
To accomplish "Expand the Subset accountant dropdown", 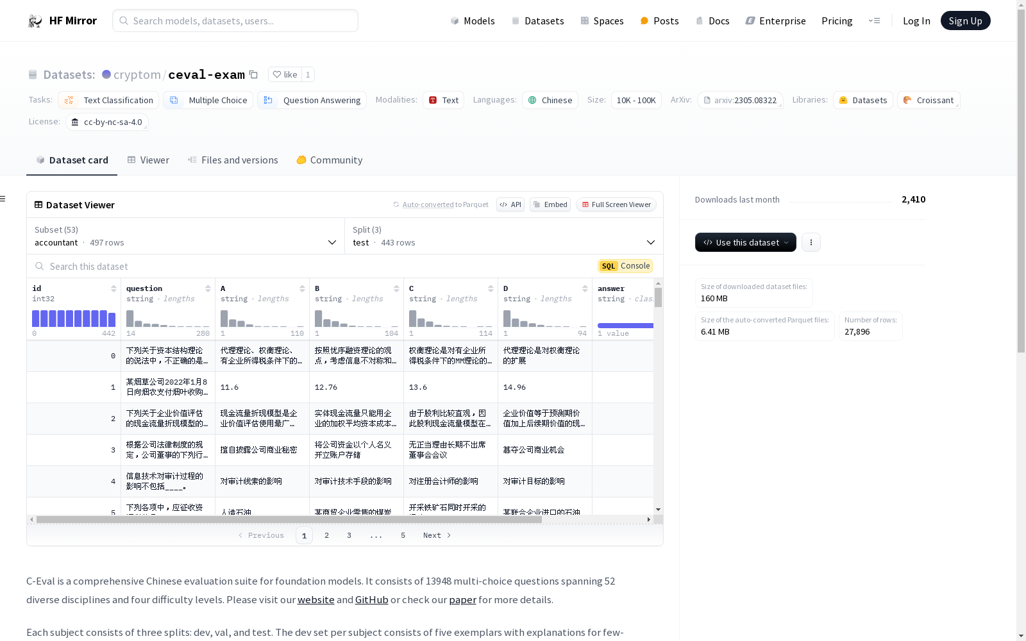I will coord(186,236).
